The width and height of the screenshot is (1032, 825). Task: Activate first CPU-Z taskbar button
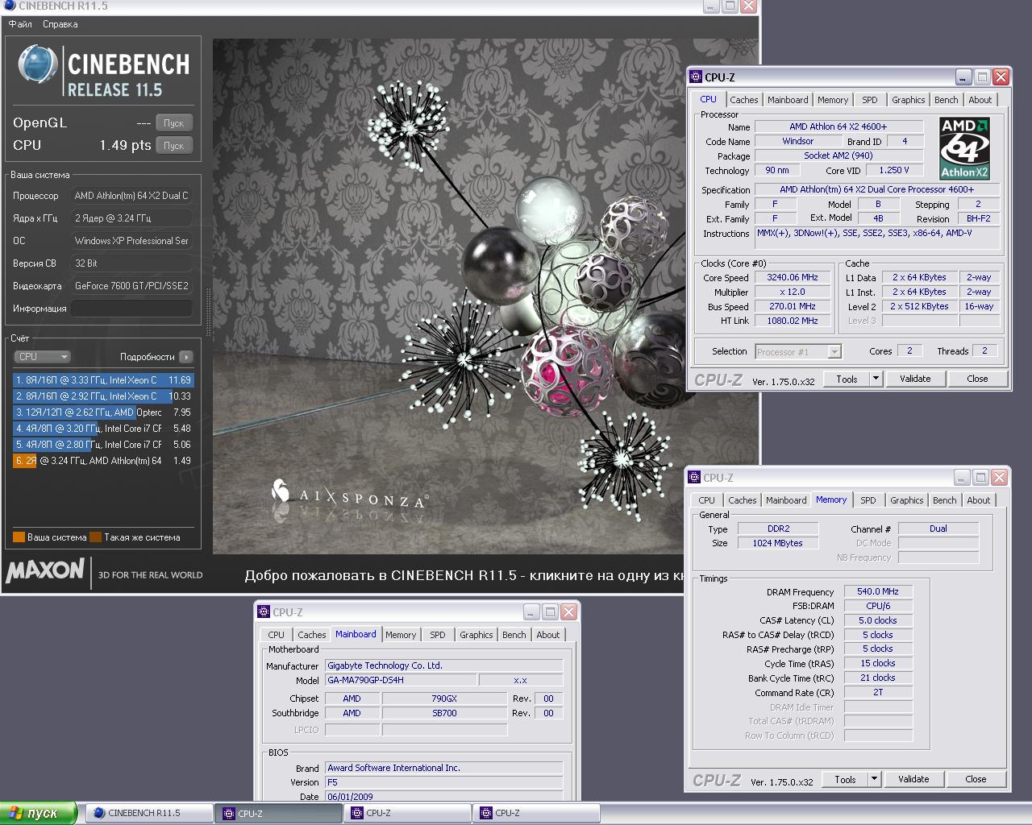click(278, 813)
